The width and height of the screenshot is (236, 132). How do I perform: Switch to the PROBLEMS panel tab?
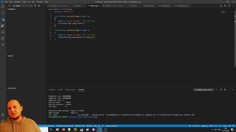[x=52, y=89]
